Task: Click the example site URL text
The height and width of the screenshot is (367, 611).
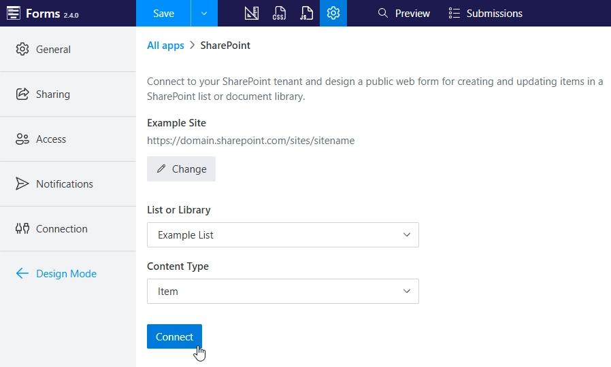Action: [x=250, y=141]
